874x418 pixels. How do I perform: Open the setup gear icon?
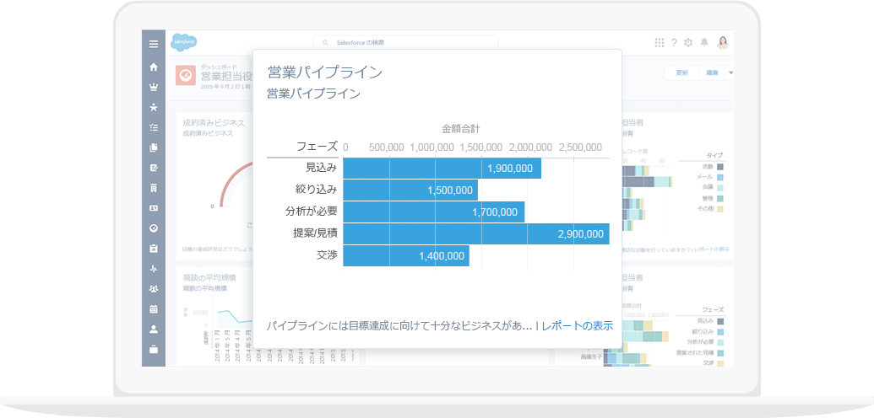(688, 43)
